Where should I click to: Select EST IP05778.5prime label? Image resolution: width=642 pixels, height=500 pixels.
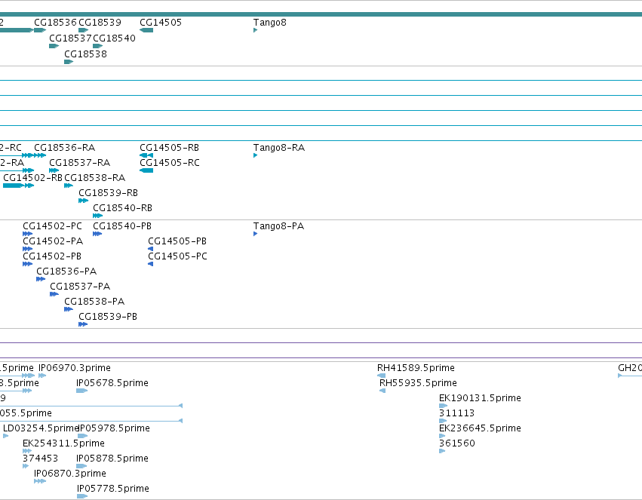[x=113, y=489]
